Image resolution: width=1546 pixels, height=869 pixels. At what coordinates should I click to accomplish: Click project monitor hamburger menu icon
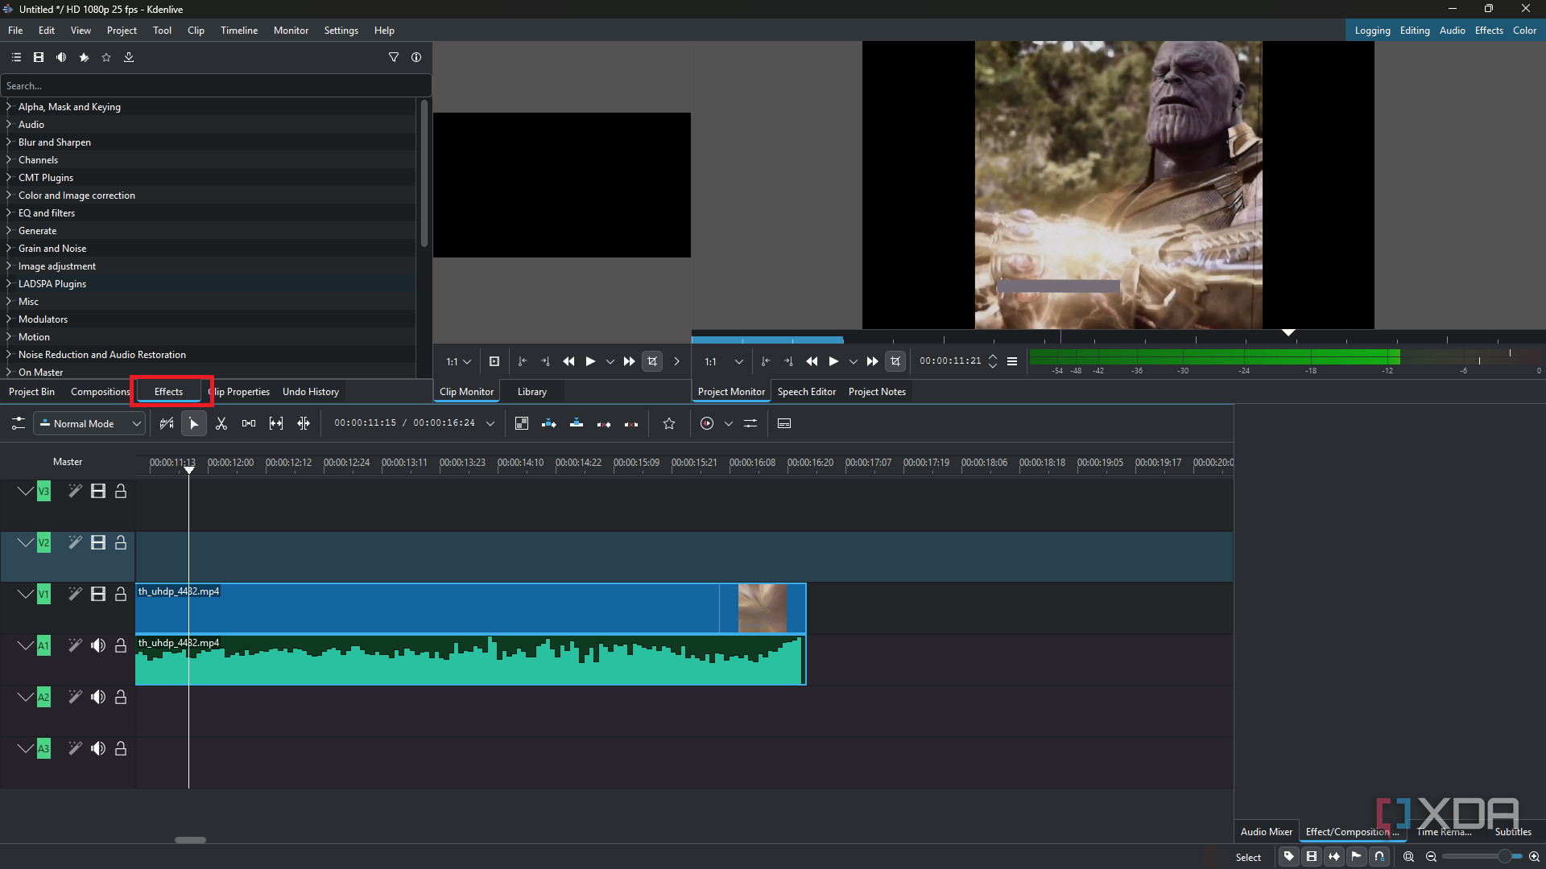click(1012, 362)
